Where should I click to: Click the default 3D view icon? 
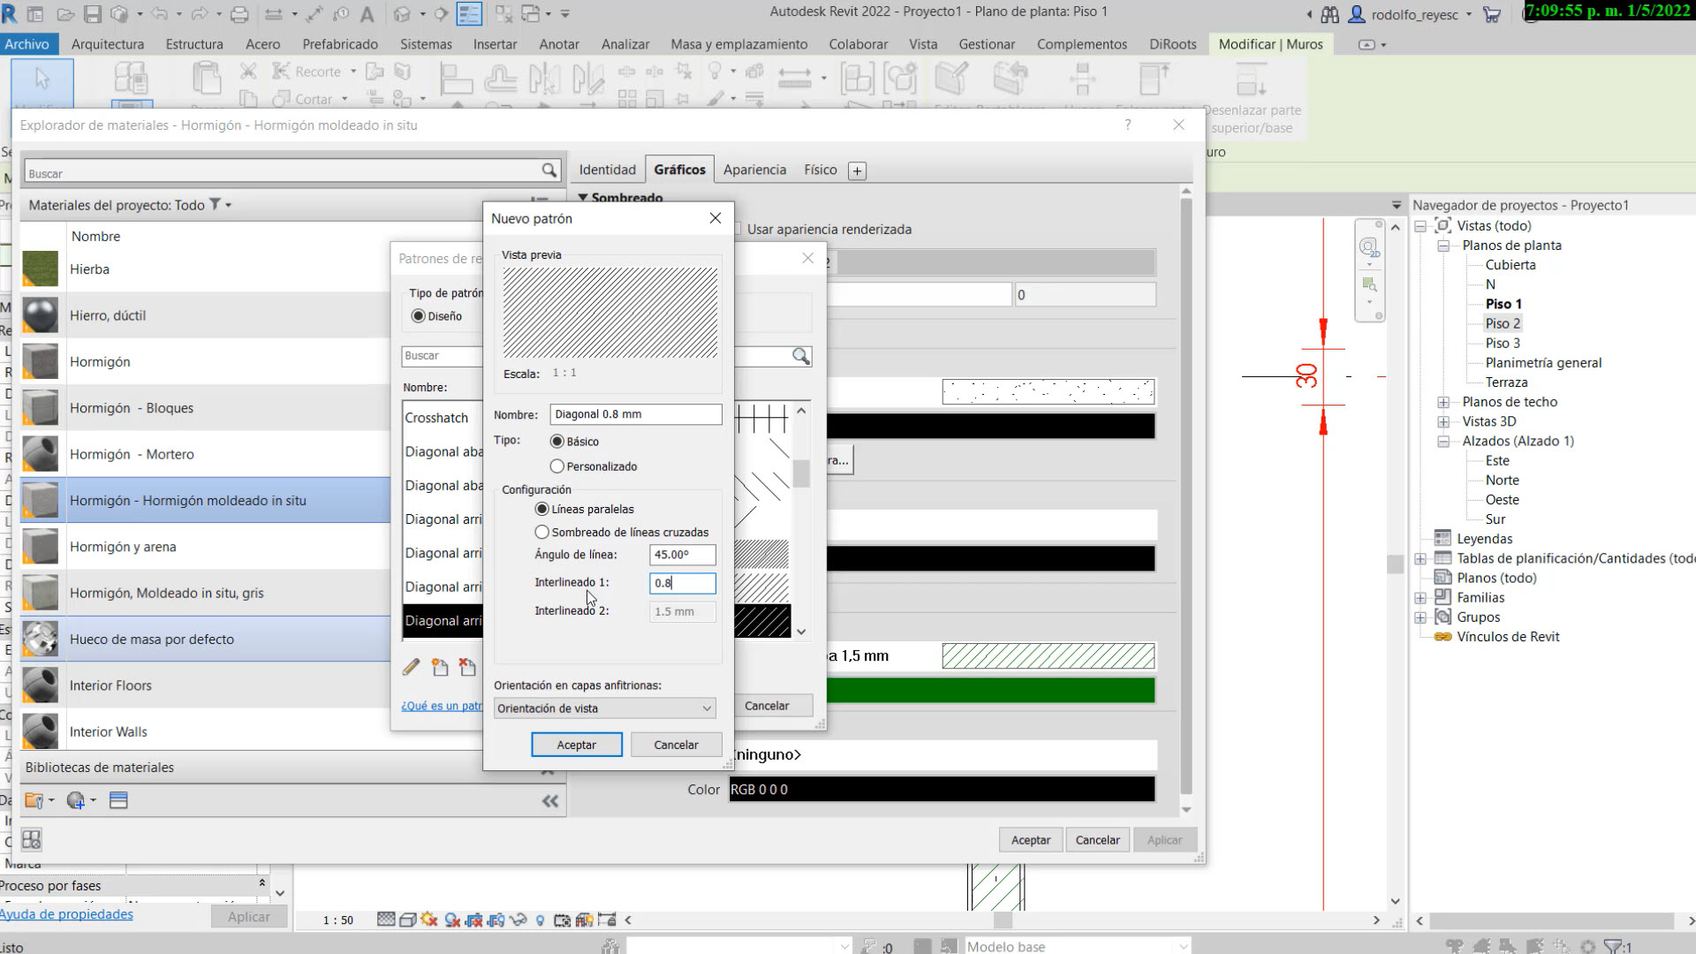click(402, 14)
